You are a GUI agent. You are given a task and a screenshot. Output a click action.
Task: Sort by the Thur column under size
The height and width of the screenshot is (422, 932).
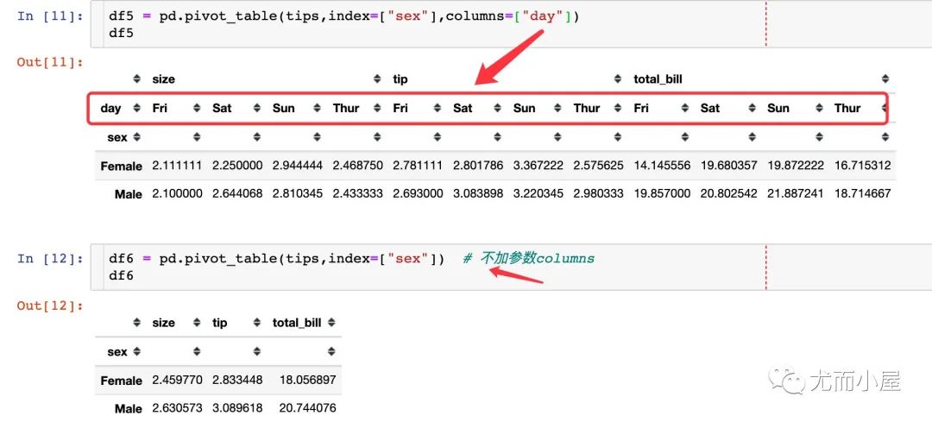click(377, 108)
